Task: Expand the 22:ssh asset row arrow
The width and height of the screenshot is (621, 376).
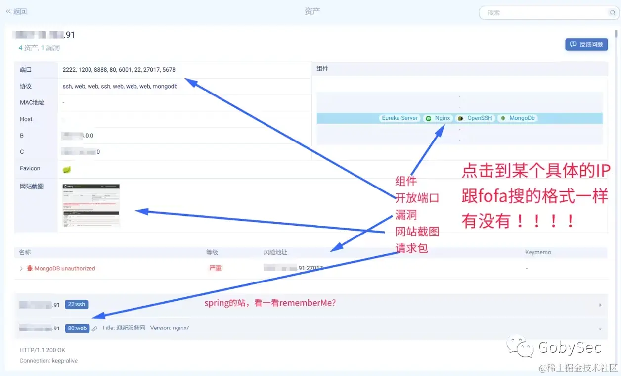Action: coord(601,305)
